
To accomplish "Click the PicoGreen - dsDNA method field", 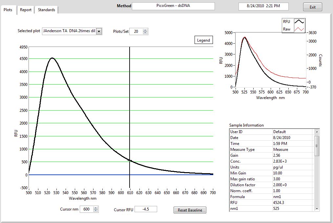I will [173, 6].
